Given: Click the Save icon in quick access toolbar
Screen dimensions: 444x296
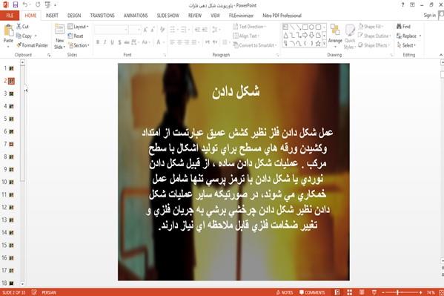Looking at the screenshot, I should [16, 4].
